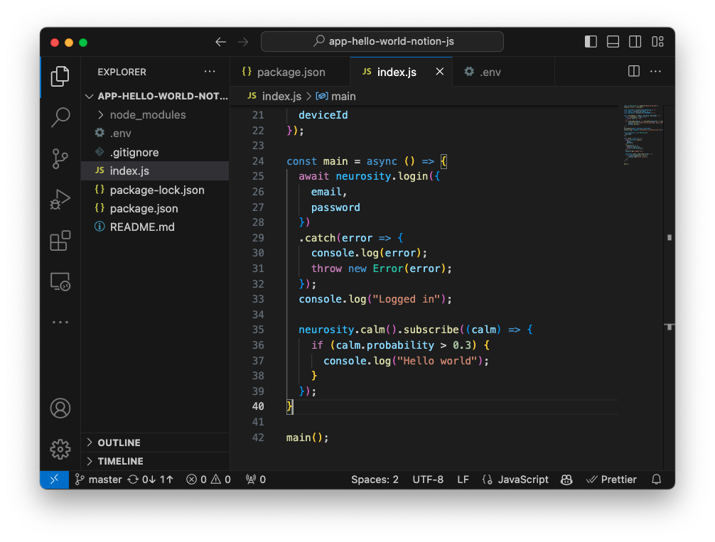Screen dimensions: 715x542
Task: Click the master branch in status bar
Action: 98,479
